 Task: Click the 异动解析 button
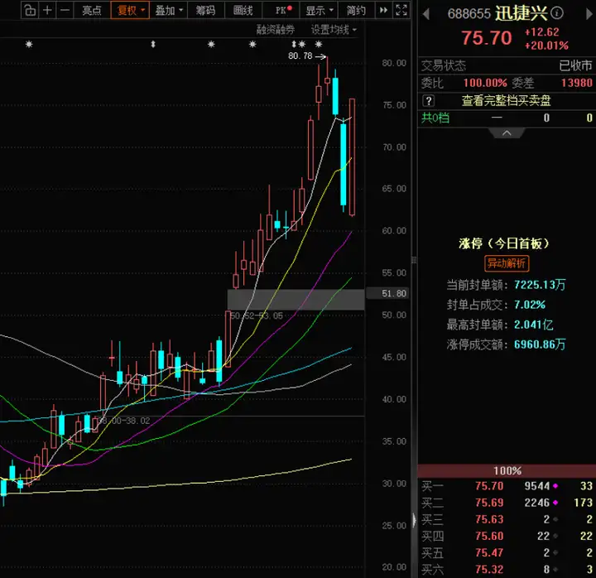[507, 263]
